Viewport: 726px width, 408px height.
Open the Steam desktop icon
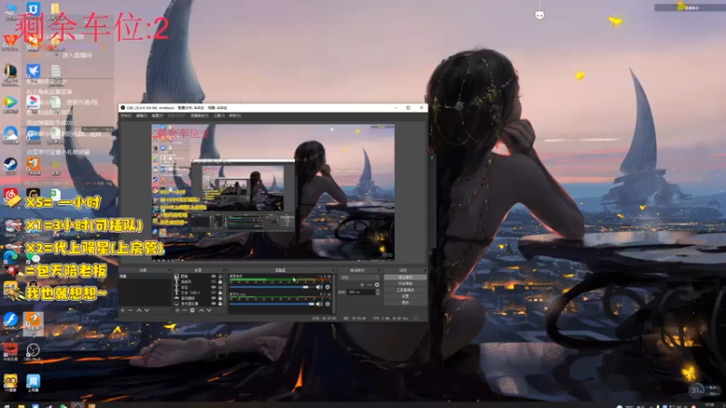tap(10, 165)
